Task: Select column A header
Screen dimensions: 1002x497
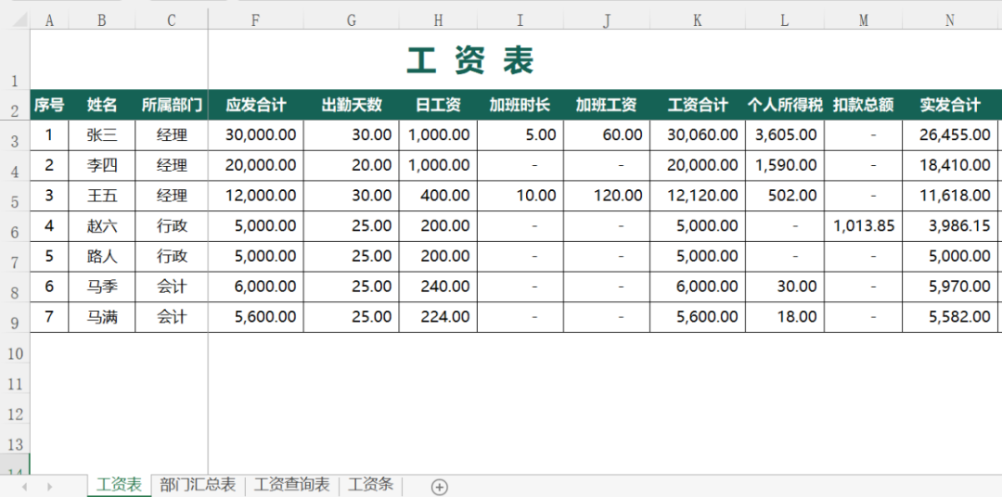Action: pos(49,20)
